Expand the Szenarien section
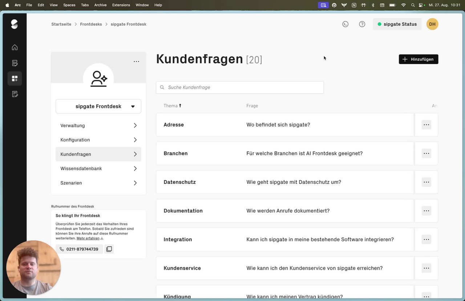Image resolution: width=465 pixels, height=301 pixels. click(x=98, y=183)
